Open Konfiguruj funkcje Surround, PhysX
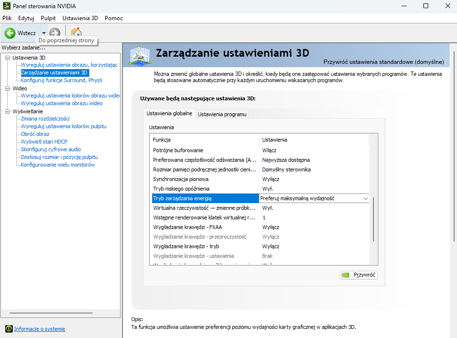 pos(61,80)
